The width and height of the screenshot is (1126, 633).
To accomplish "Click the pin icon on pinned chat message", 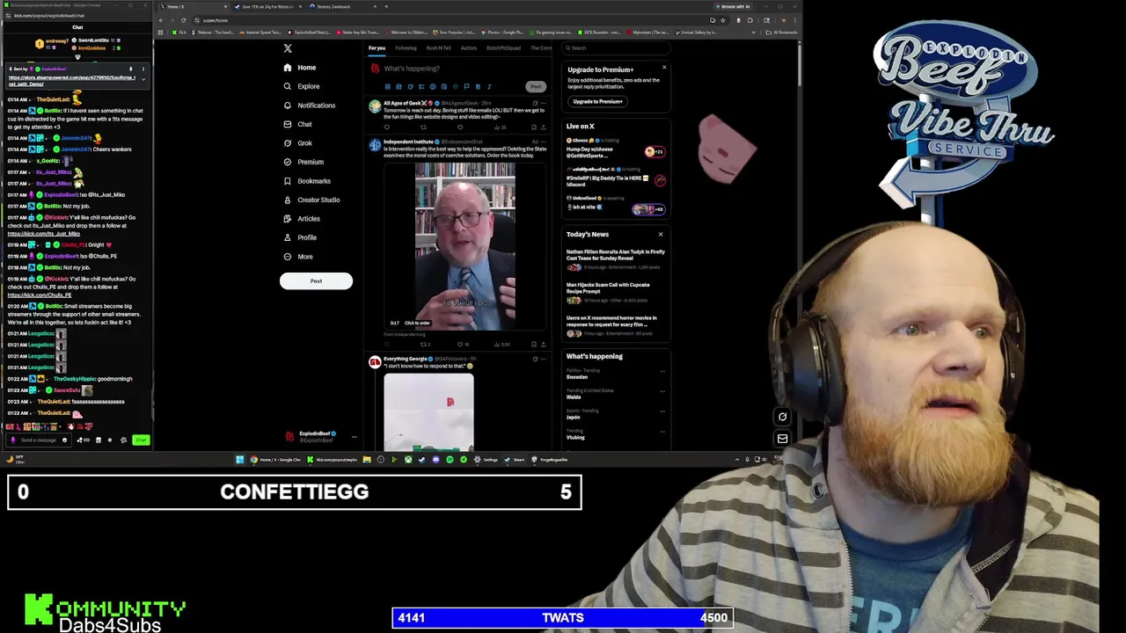I will coord(130,69).
